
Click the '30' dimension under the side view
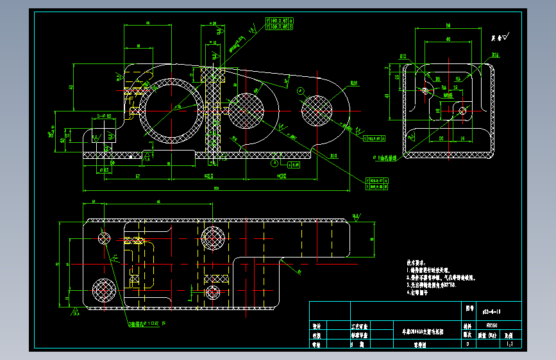(x=441, y=138)
